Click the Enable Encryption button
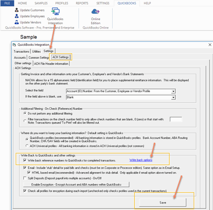The image size is (213, 210). (x=76, y=184)
